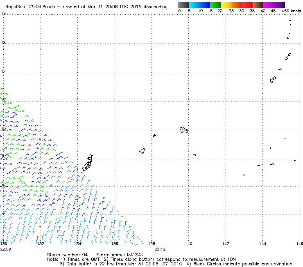This screenshot has width=303, height=267.
Task: Click the gray 0-5 knots color segment
Action: point(183,5)
